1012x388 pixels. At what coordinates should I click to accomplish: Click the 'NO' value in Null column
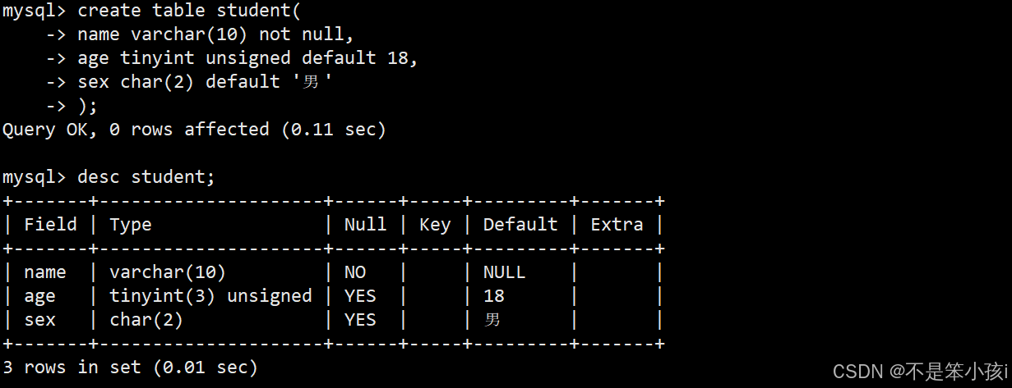(355, 272)
